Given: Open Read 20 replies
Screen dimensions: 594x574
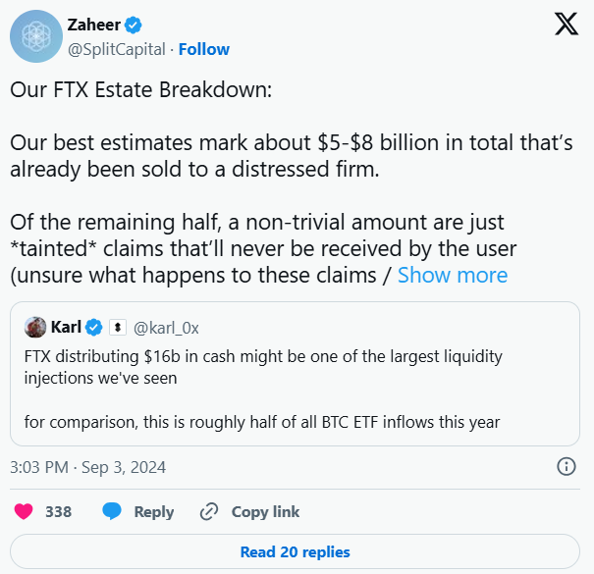Looking at the screenshot, I should point(295,551).
